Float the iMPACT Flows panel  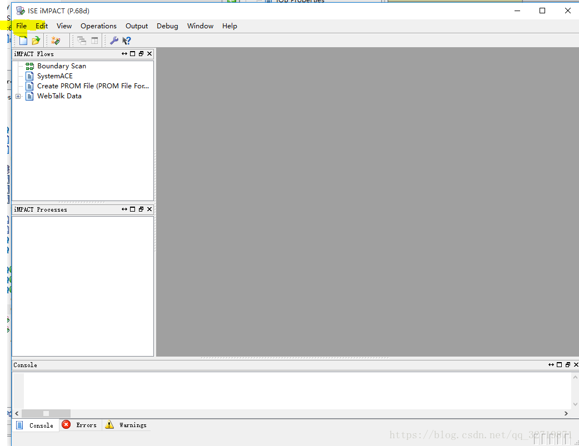pos(141,54)
